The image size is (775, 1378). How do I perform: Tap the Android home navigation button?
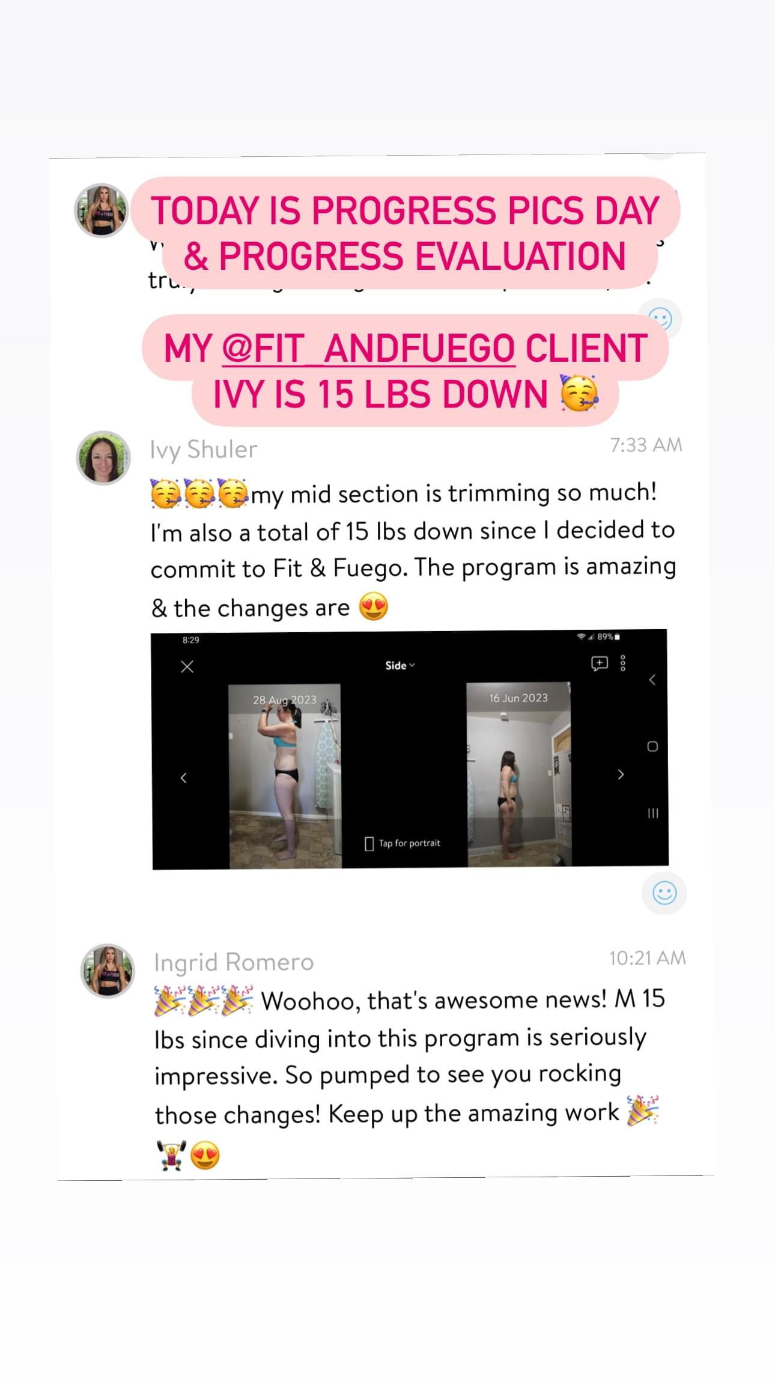652,746
